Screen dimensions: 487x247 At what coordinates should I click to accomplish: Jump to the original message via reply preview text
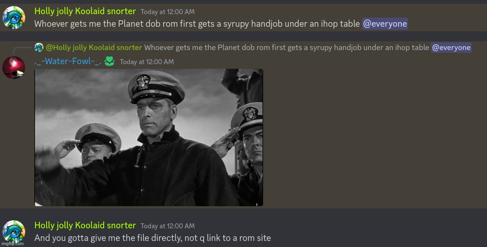[x=287, y=47]
